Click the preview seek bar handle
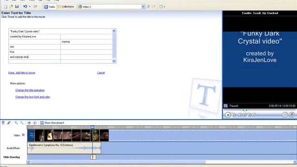This screenshot has height=167, width=297. [245, 110]
